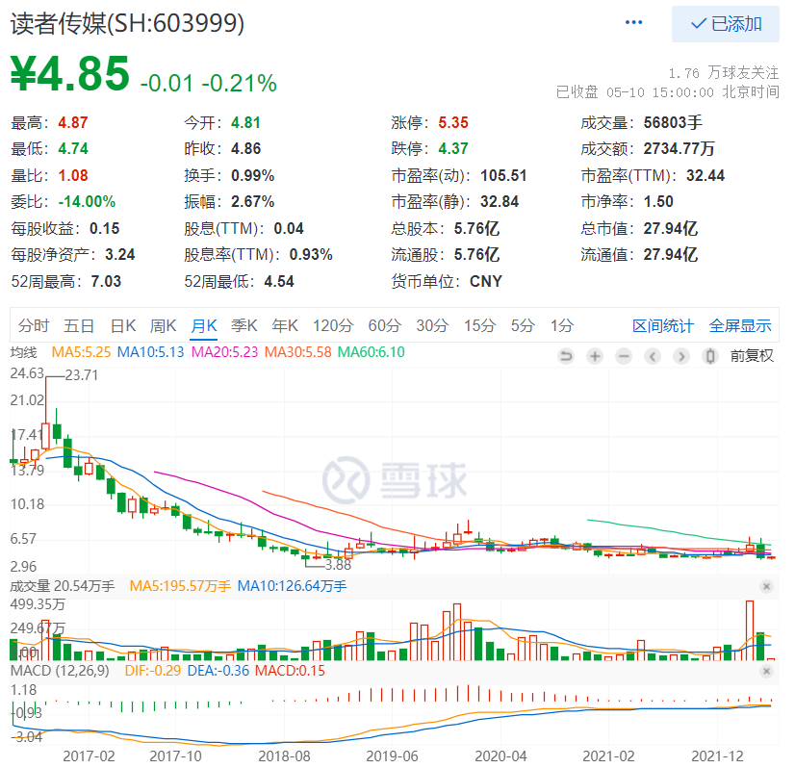Show the 15分 interval chart

pyautogui.click(x=479, y=326)
